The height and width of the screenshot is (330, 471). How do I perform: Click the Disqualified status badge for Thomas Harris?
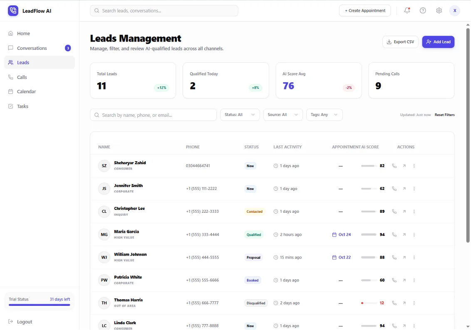tap(256, 303)
